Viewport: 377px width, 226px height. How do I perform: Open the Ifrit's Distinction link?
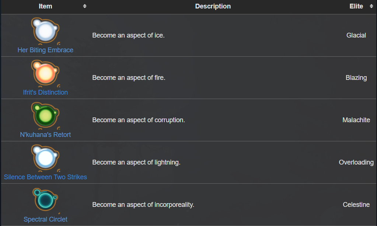coord(45,92)
